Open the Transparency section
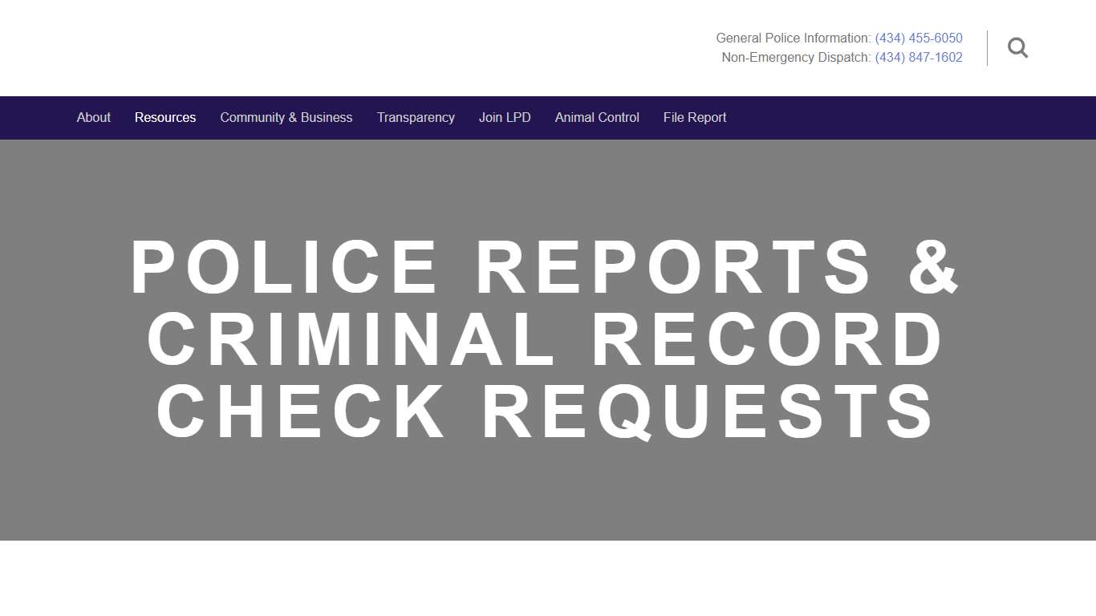1096x616 pixels. tap(416, 117)
